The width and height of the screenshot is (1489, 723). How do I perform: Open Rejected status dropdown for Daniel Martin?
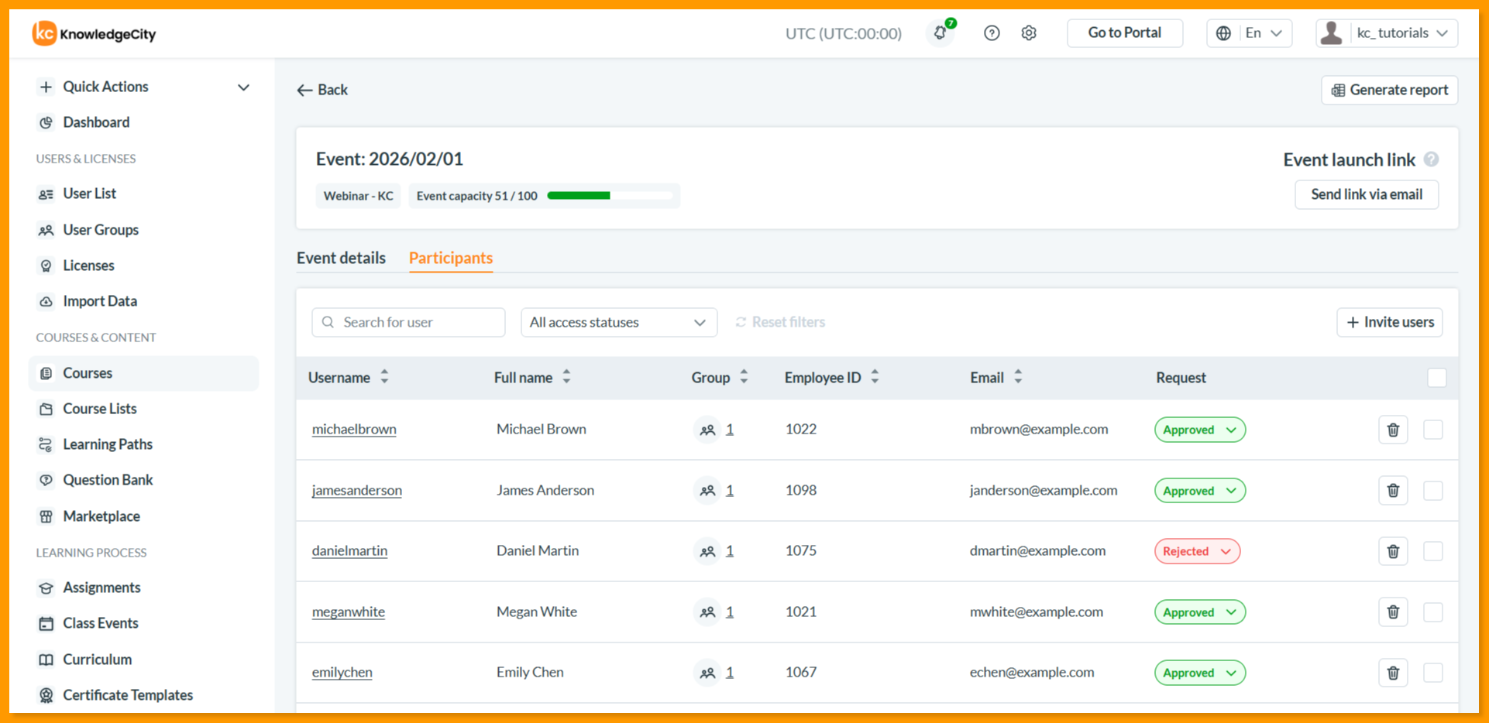tap(1197, 551)
